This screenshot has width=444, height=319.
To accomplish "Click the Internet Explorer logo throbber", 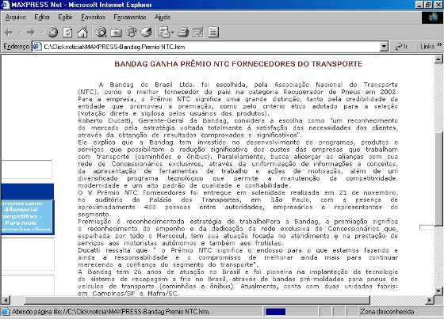I will point(433,17).
